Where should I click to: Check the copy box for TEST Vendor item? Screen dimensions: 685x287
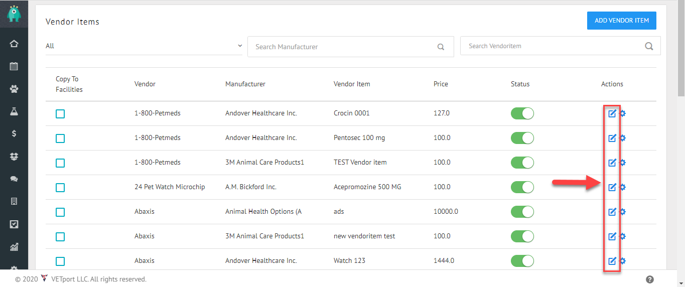60,163
